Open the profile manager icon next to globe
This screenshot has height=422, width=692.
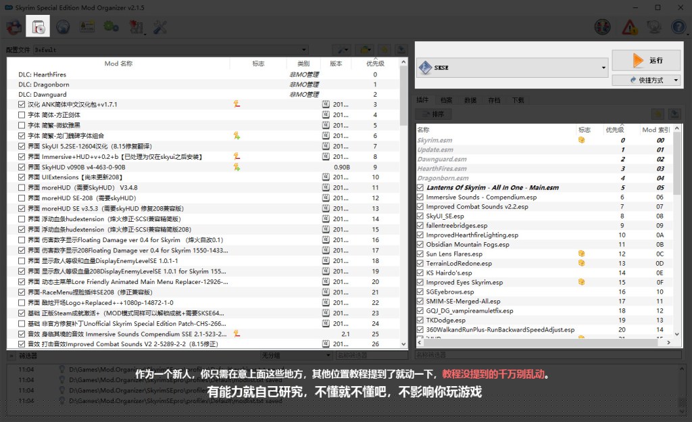point(86,26)
